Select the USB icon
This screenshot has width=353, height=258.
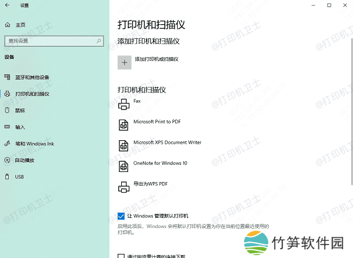tap(7, 177)
